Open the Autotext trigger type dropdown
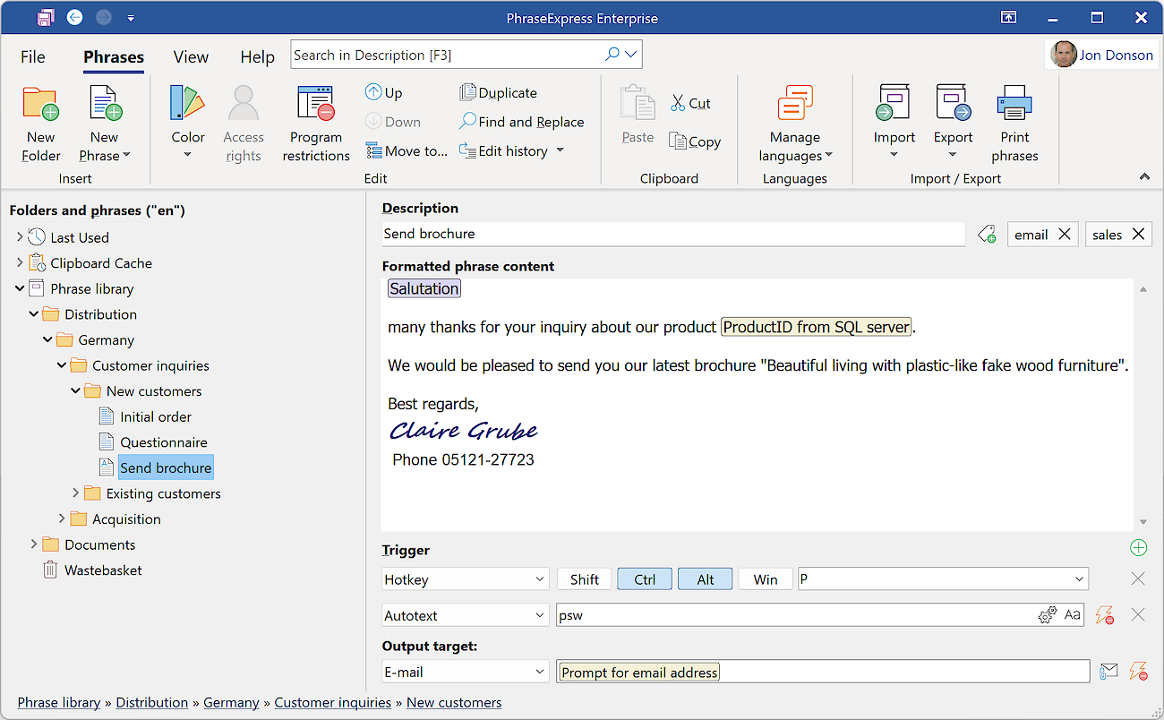This screenshot has height=720, width=1164. click(466, 615)
